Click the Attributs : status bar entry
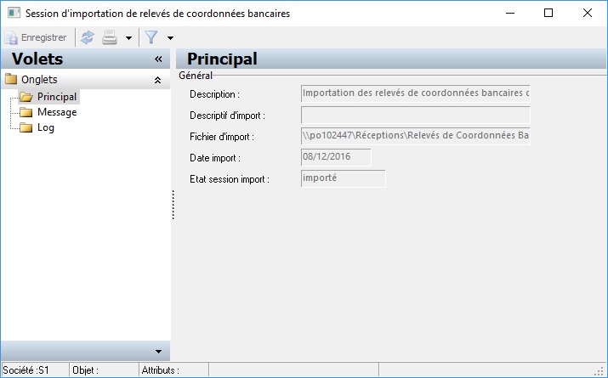 [161, 370]
